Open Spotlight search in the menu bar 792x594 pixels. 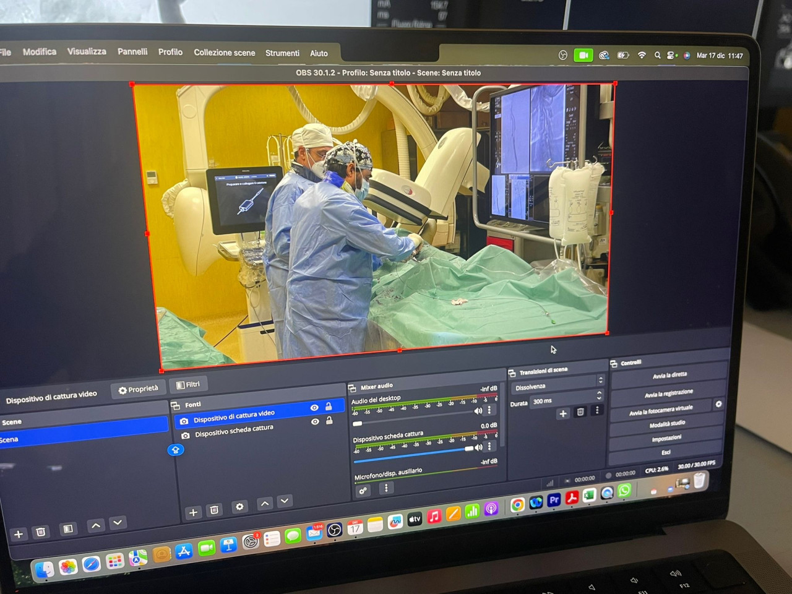(x=657, y=55)
